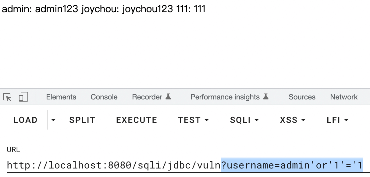Select the highlighted SQL injection payload text
The height and width of the screenshot is (177, 370).
[293, 165]
